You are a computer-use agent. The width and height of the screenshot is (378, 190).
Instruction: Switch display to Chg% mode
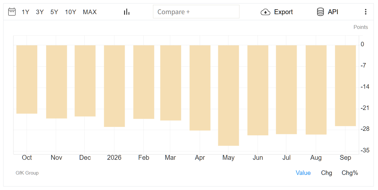[350, 173]
